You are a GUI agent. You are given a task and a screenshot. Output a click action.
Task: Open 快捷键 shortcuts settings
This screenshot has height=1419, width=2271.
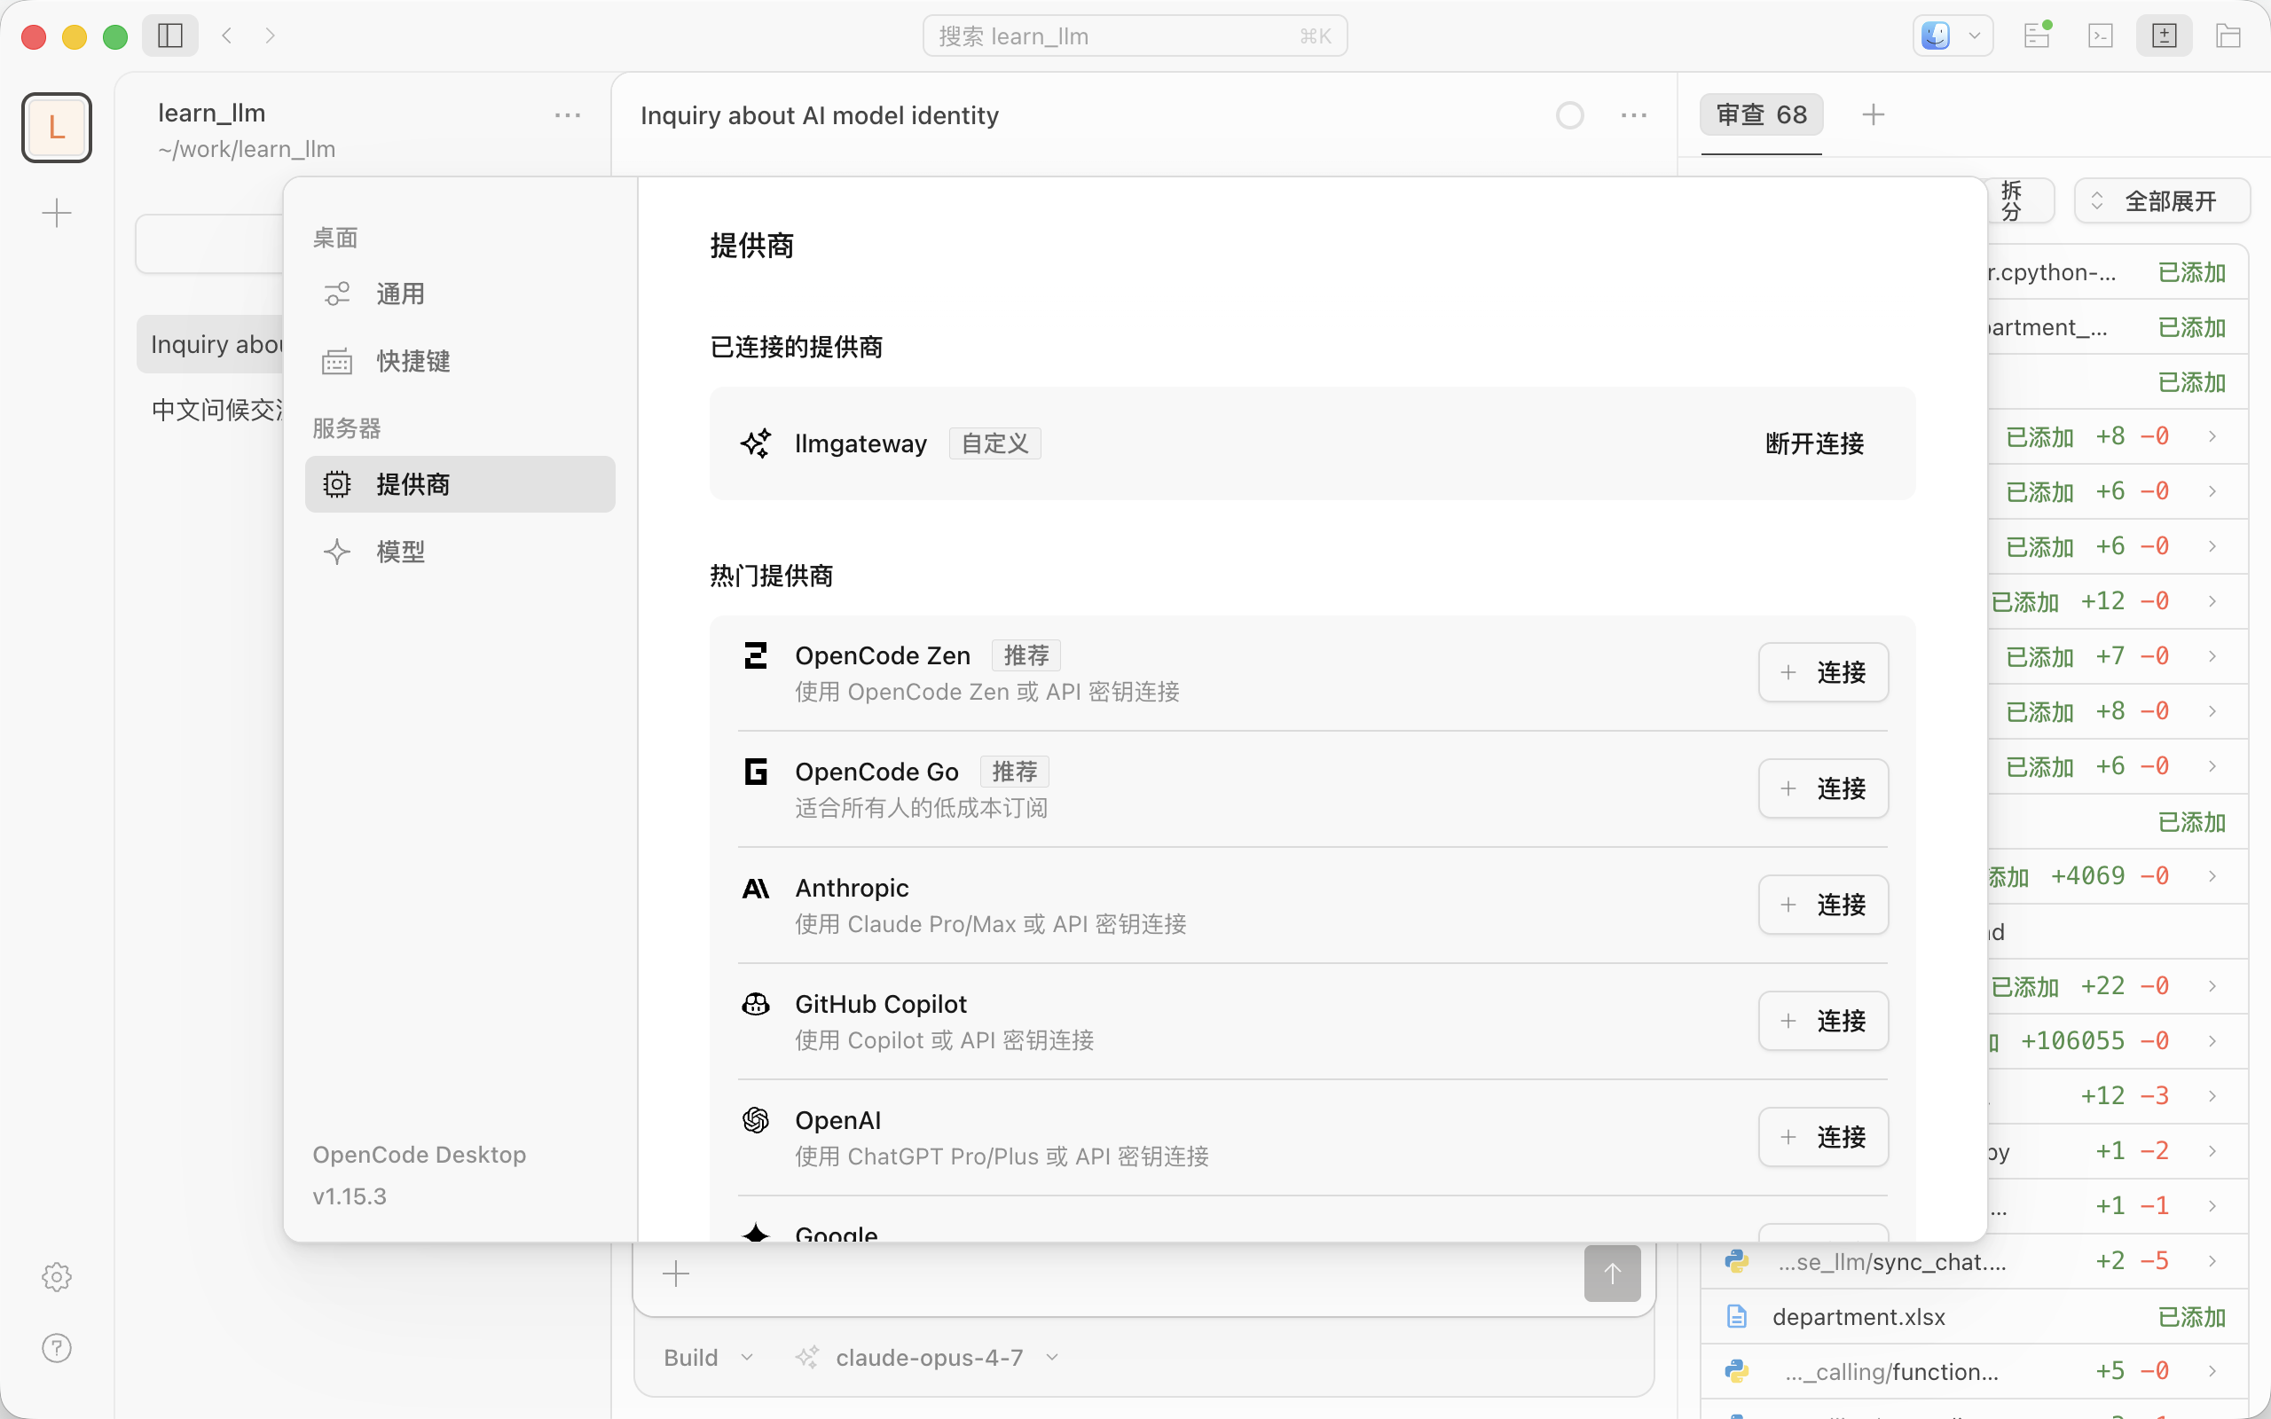pos(460,361)
